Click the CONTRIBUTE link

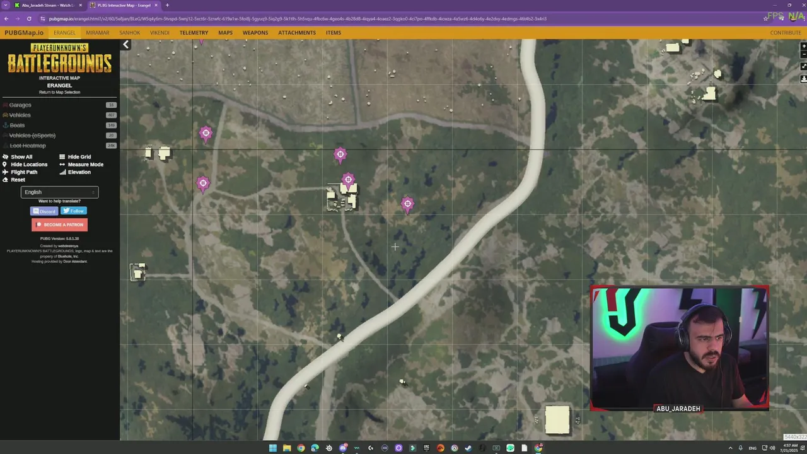tap(786, 33)
